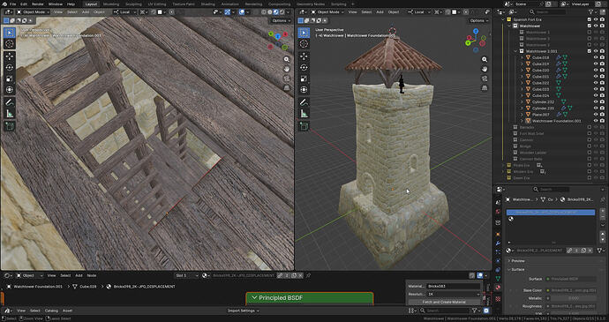Expand Cube.018 in the Outliner
This screenshot has height=322, width=609.
coord(522,57)
